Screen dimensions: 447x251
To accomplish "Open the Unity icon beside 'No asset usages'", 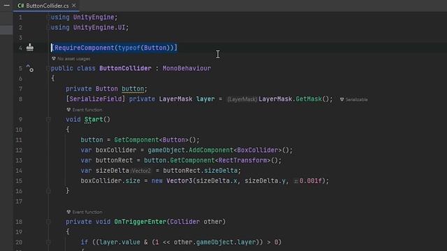I will (54, 59).
